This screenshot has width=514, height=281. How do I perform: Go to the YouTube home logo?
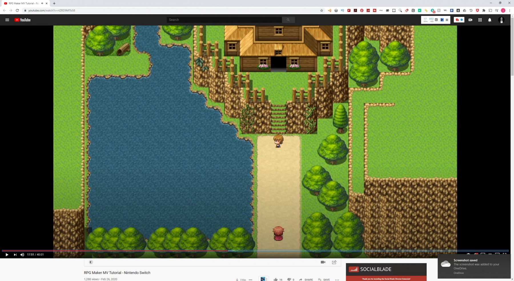coord(23,20)
